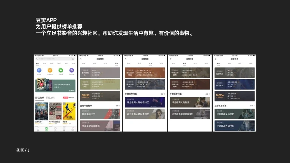Open the 评分最高大陆剧集 card
290x163 pixels.
190,102
